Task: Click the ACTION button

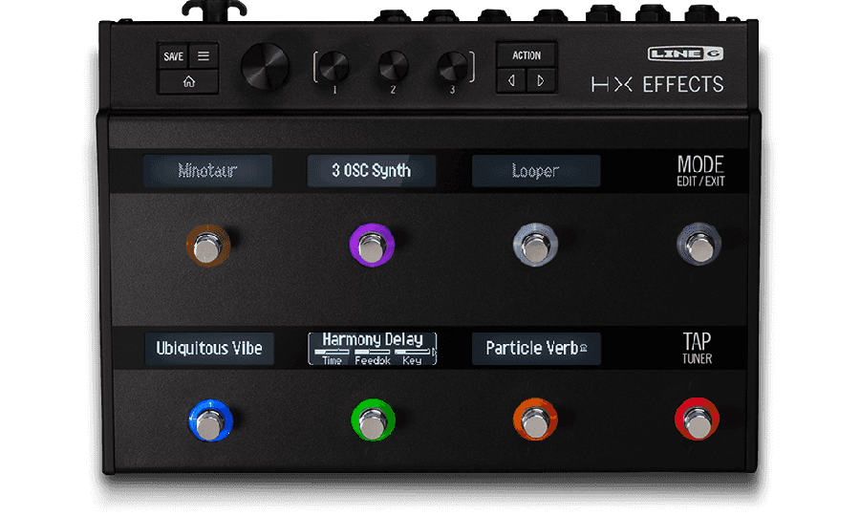Action: [527, 55]
